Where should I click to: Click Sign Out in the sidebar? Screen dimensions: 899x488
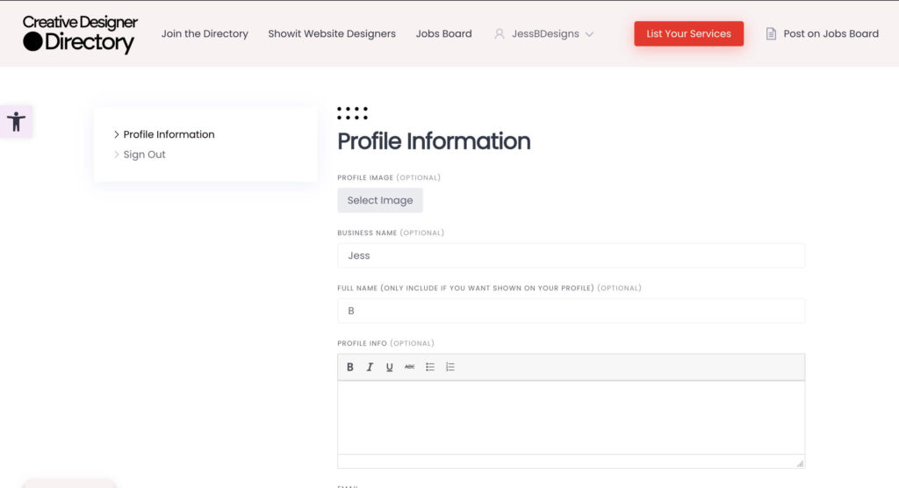pos(144,154)
